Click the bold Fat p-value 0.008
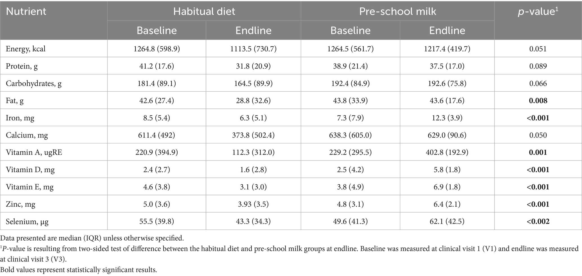 tap(538, 101)
